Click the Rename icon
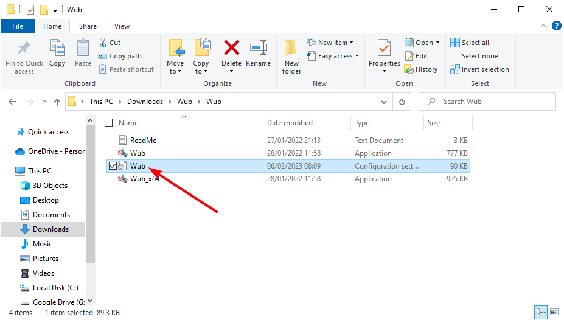564x320 pixels. coord(259,48)
